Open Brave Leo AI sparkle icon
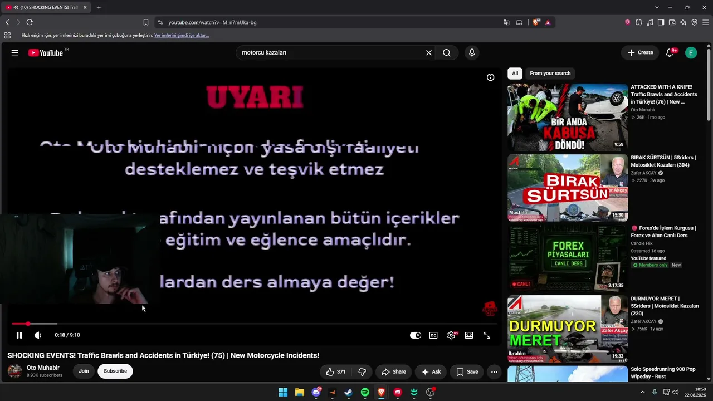 coord(683,22)
